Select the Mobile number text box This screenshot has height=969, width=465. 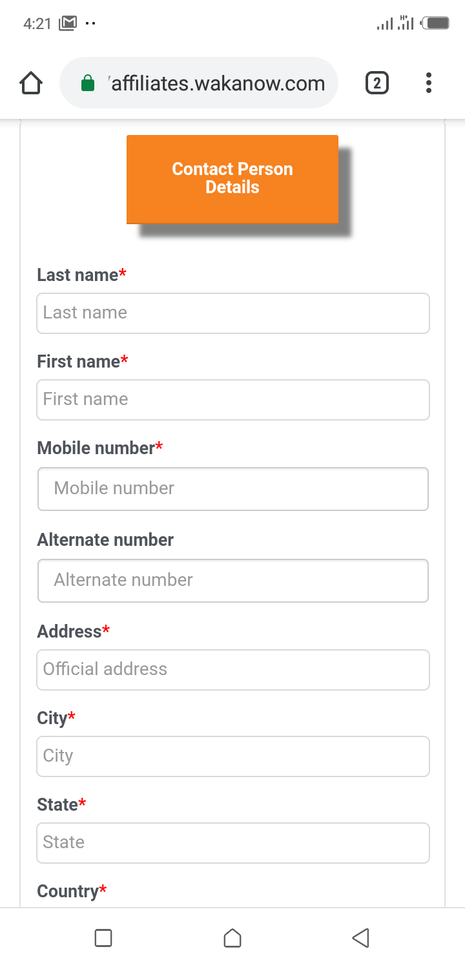pyautogui.click(x=232, y=489)
